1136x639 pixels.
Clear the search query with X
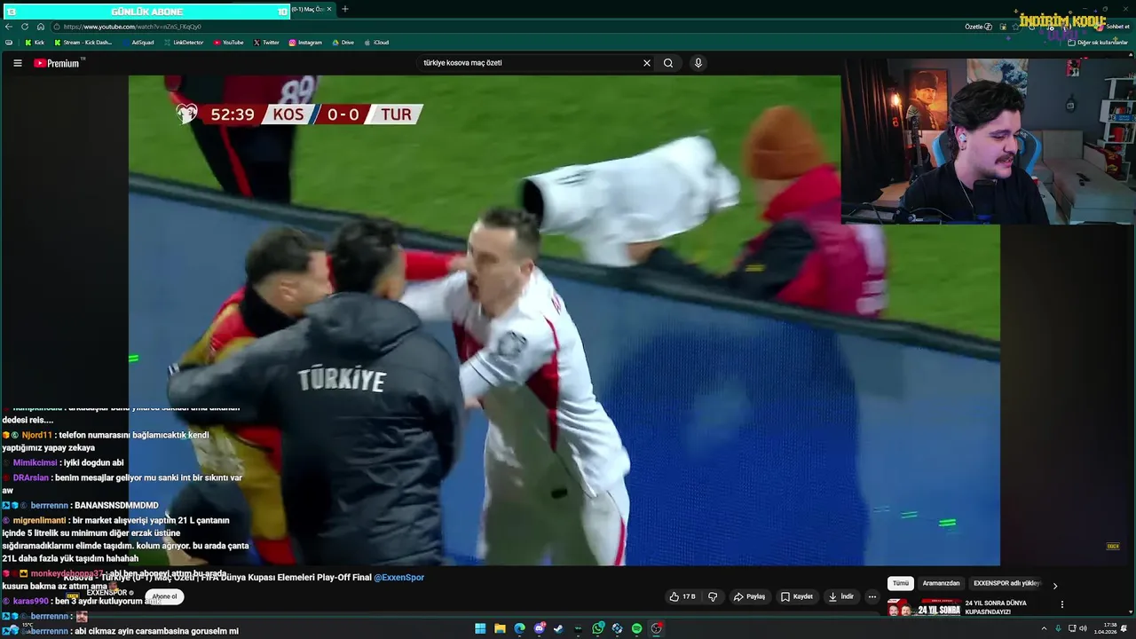pos(647,63)
